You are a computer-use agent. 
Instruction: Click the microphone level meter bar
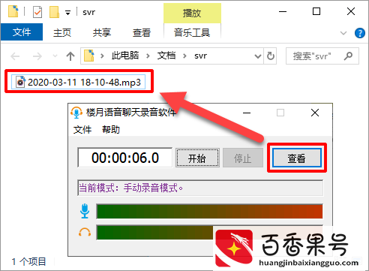[209, 212]
